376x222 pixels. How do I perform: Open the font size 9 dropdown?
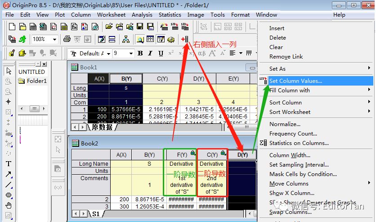pyautogui.click(x=131, y=54)
